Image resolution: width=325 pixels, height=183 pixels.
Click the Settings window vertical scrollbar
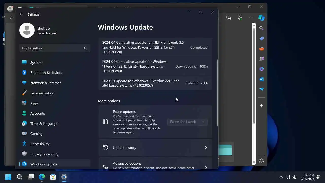coord(217,93)
